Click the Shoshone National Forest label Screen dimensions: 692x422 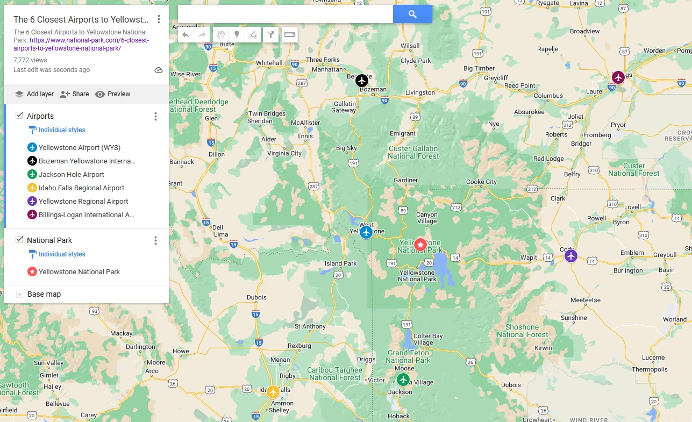click(x=522, y=331)
